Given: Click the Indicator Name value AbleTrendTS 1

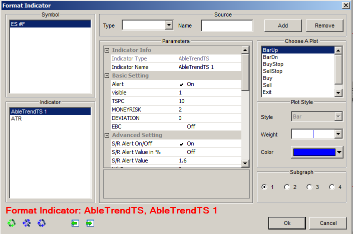Looking at the screenshot, I should coord(209,67).
